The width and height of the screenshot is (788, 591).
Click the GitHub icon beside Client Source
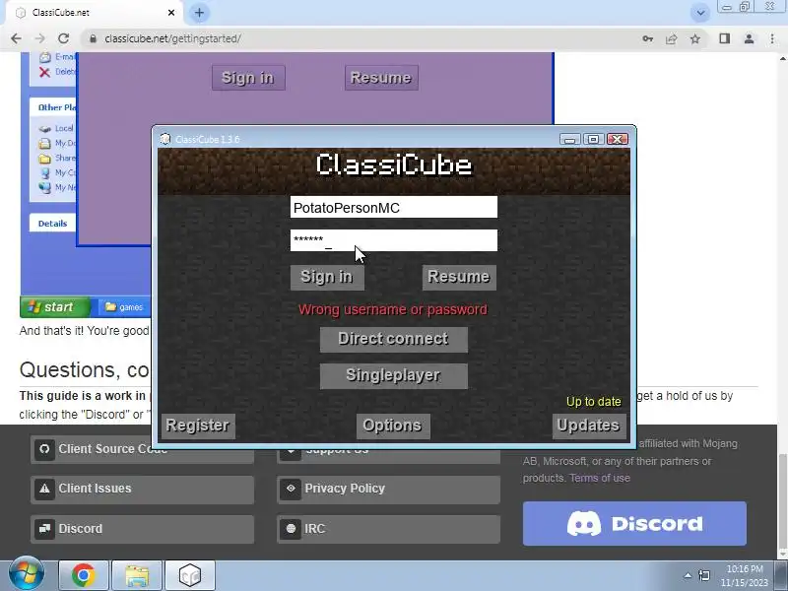click(44, 449)
